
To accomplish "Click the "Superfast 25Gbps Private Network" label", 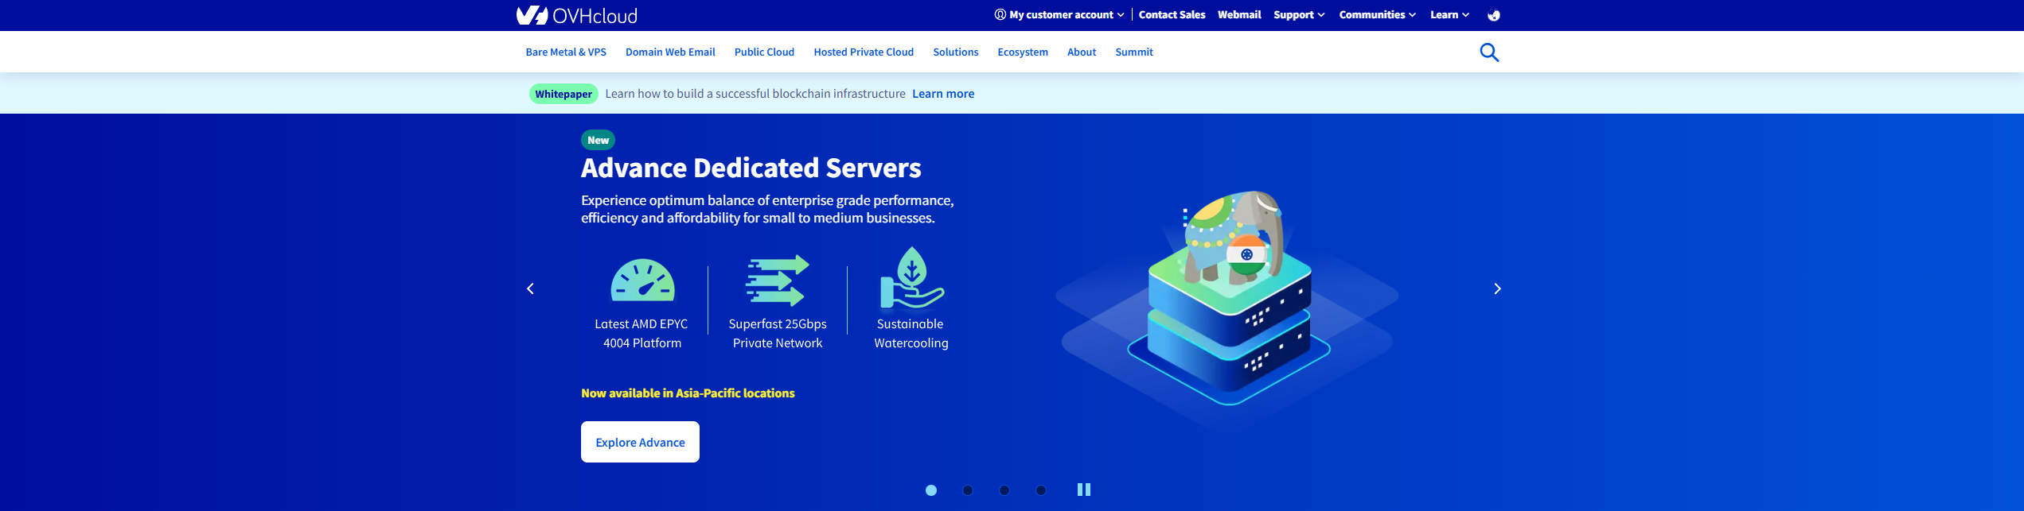I will tap(778, 334).
